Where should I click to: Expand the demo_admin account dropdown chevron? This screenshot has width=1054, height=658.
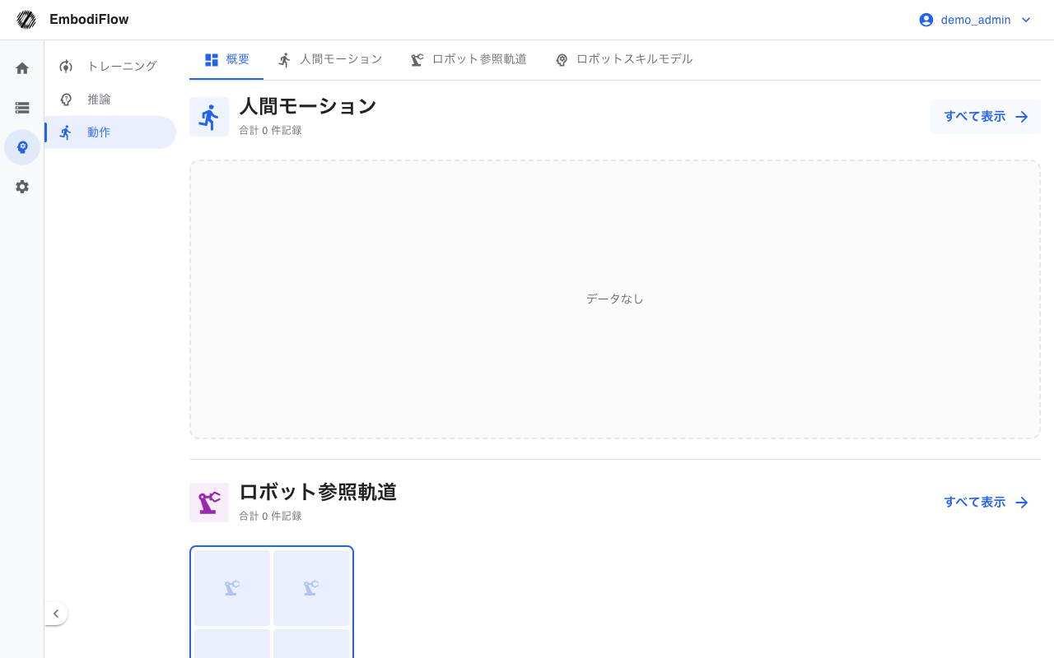(1026, 20)
